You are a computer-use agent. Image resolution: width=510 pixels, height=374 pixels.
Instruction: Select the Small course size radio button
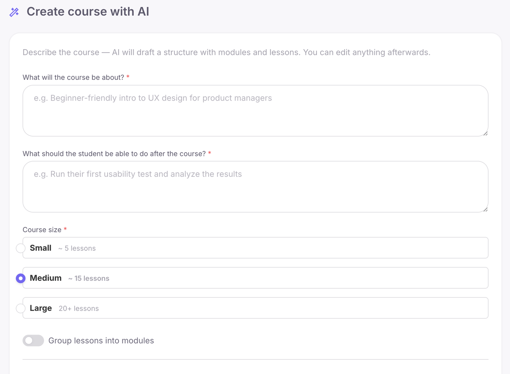click(x=21, y=248)
